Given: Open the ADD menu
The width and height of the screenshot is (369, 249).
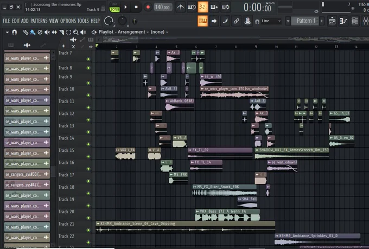Looking at the screenshot, I should (25, 21).
